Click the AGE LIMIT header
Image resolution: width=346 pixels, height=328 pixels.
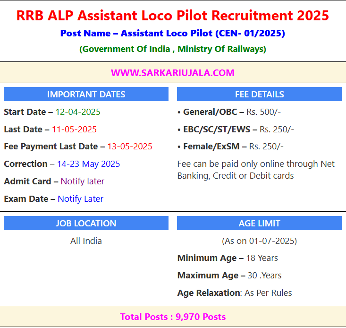tap(259, 223)
